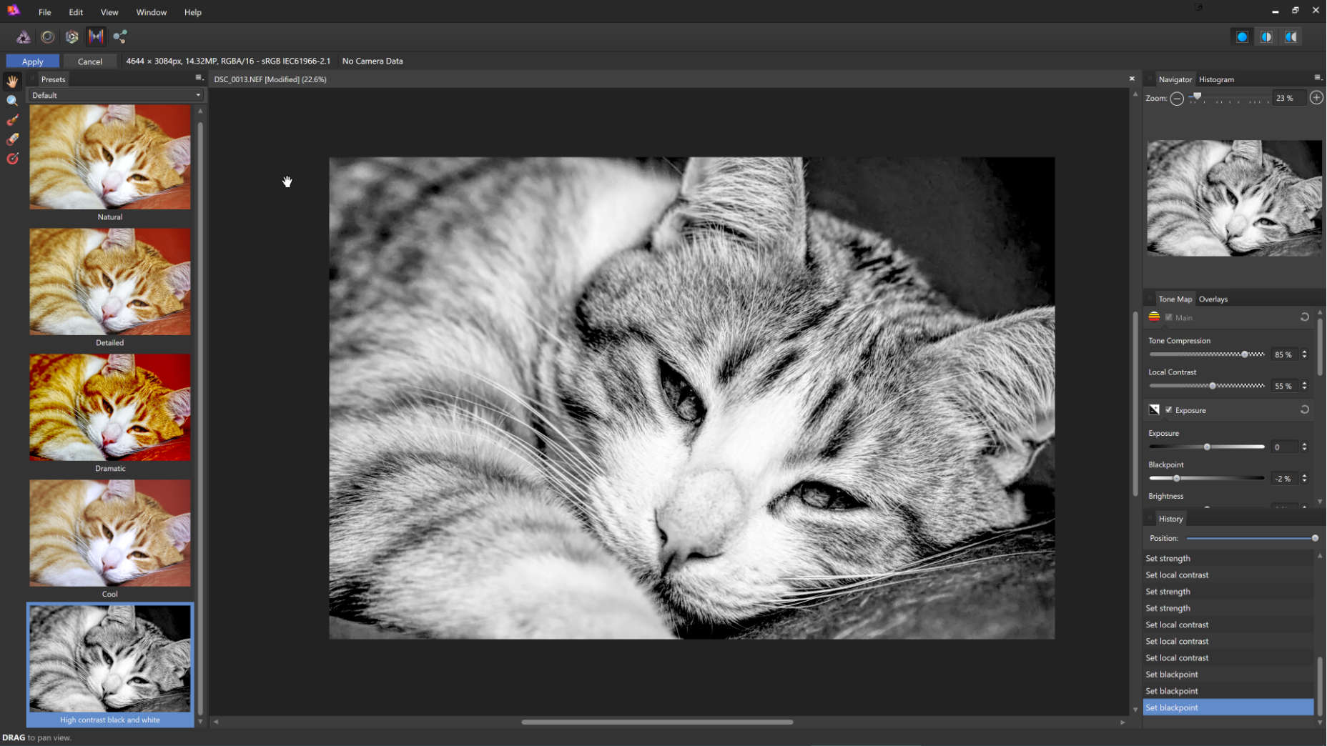1327x746 pixels.
Task: Select the Overlay Gradient tool
Action: pyautogui.click(x=12, y=159)
